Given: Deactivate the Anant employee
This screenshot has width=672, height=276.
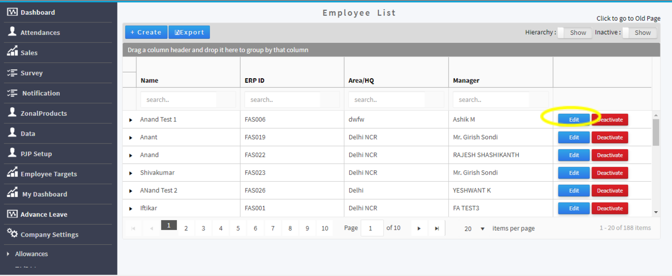Looking at the screenshot, I should [610, 137].
